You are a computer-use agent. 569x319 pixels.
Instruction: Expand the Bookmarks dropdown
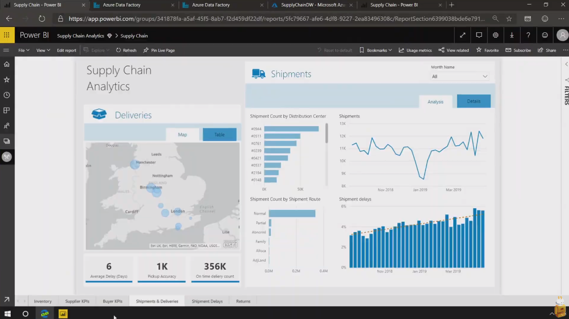pos(375,50)
